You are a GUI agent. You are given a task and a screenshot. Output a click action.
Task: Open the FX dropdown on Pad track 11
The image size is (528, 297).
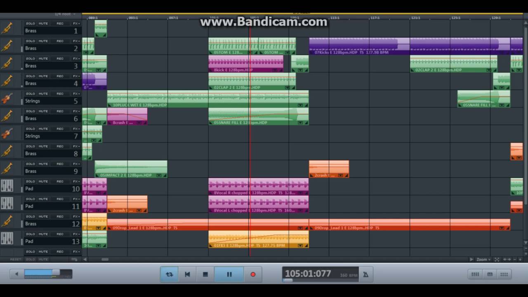[x=76, y=199]
